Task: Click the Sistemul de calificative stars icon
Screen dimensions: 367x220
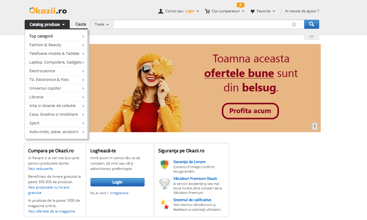Action: point(164,204)
